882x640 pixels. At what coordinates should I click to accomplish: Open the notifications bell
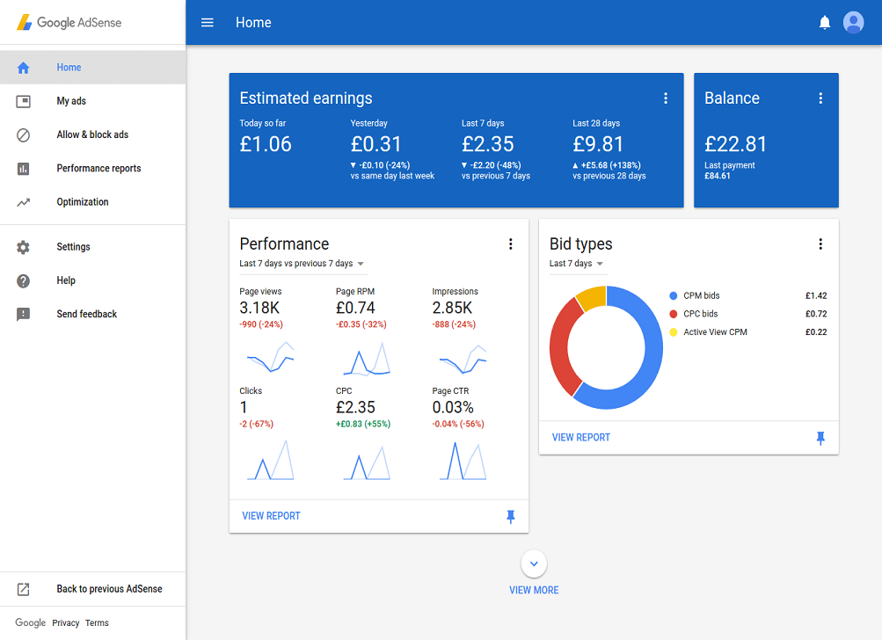(824, 22)
